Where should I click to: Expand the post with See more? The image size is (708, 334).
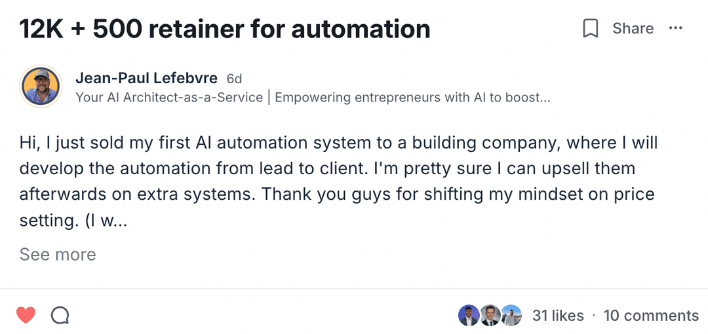(58, 254)
